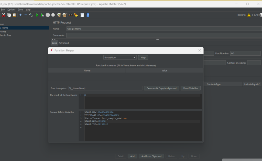Image resolution: width=262 pixels, height=161 pixels.
Task: Click the Paste clipboard toolbar icon
Action: tap(14, 15)
